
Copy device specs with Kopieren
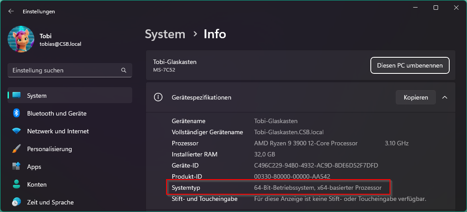point(416,97)
